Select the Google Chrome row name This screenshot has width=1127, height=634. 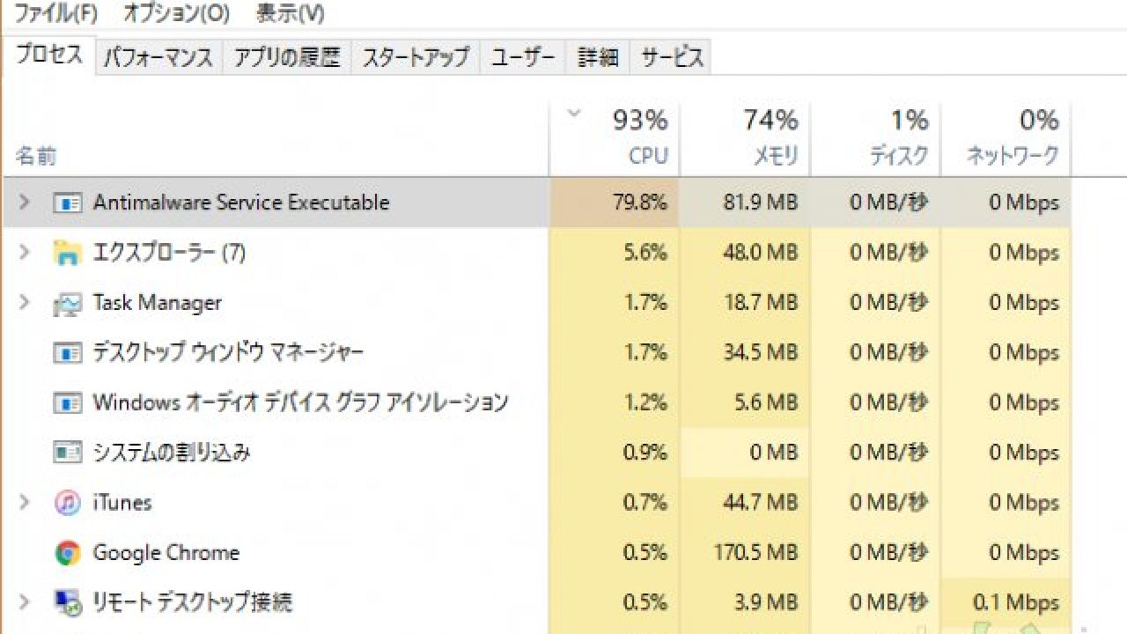[166, 553]
